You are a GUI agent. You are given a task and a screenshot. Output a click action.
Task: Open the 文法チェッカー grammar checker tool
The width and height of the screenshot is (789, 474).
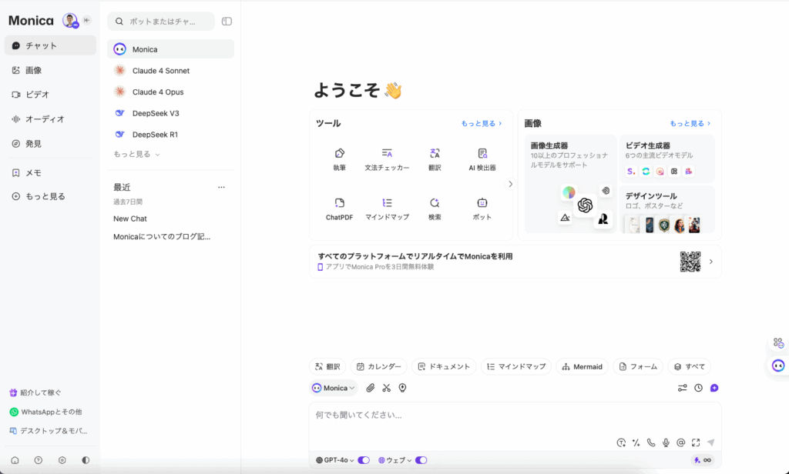point(387,159)
